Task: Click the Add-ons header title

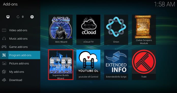Action: point(10,4)
